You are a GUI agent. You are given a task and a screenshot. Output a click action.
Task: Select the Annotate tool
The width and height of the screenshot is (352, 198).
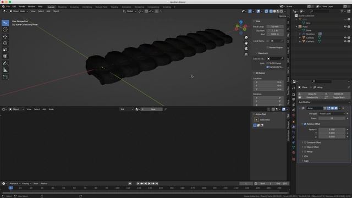[x=5, y=64]
